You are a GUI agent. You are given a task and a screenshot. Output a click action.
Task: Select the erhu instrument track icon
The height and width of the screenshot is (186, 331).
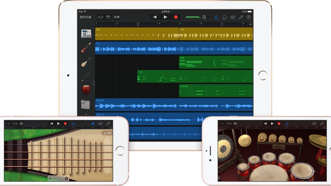(x=86, y=76)
